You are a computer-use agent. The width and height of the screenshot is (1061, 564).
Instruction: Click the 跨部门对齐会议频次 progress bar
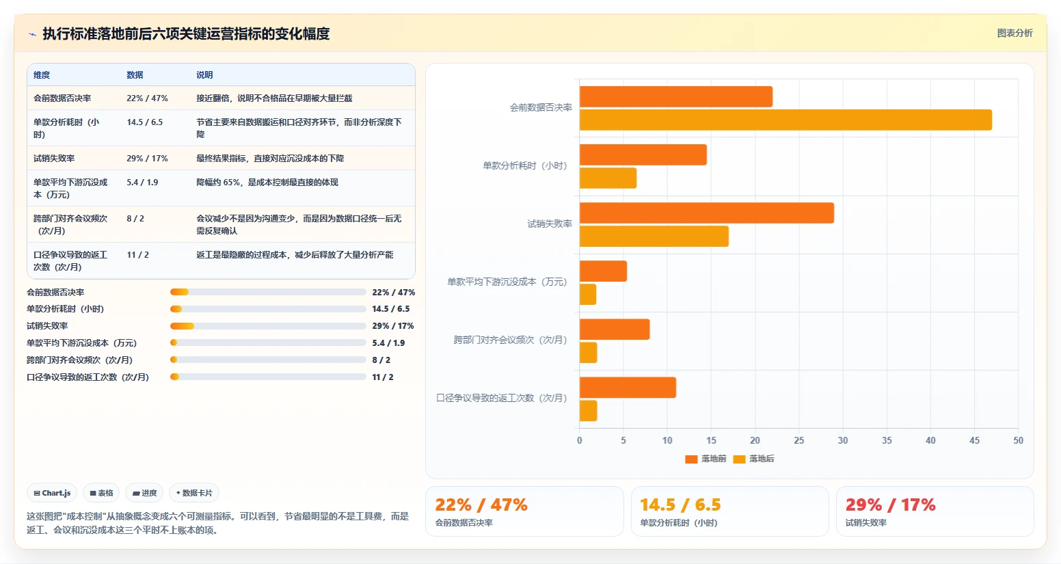pyautogui.click(x=268, y=360)
